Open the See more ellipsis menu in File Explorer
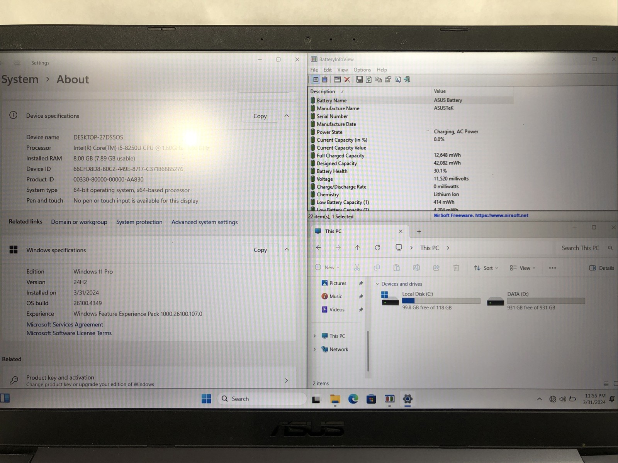 [x=552, y=268]
